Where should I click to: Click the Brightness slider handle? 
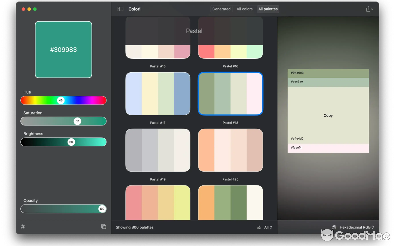(x=71, y=142)
